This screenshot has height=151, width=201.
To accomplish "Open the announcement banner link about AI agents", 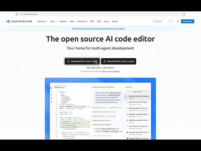I will pos(98,29).
